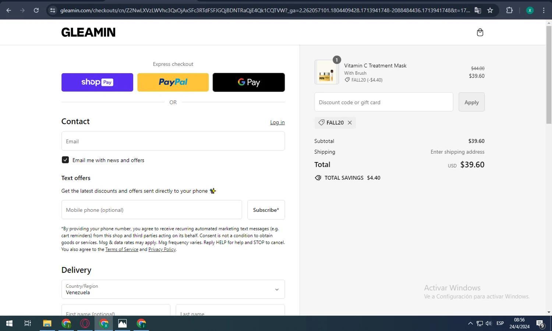
Task: View site information icon in address bar
Action: (x=53, y=10)
